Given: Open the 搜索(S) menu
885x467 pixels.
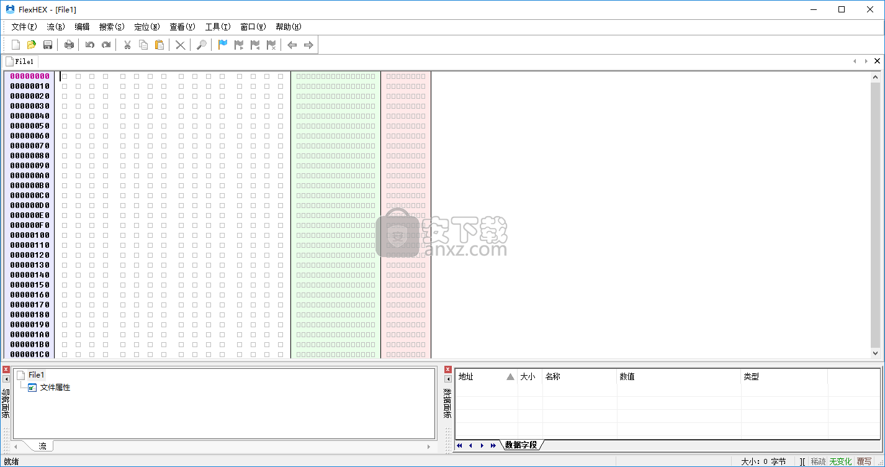Looking at the screenshot, I should (112, 27).
